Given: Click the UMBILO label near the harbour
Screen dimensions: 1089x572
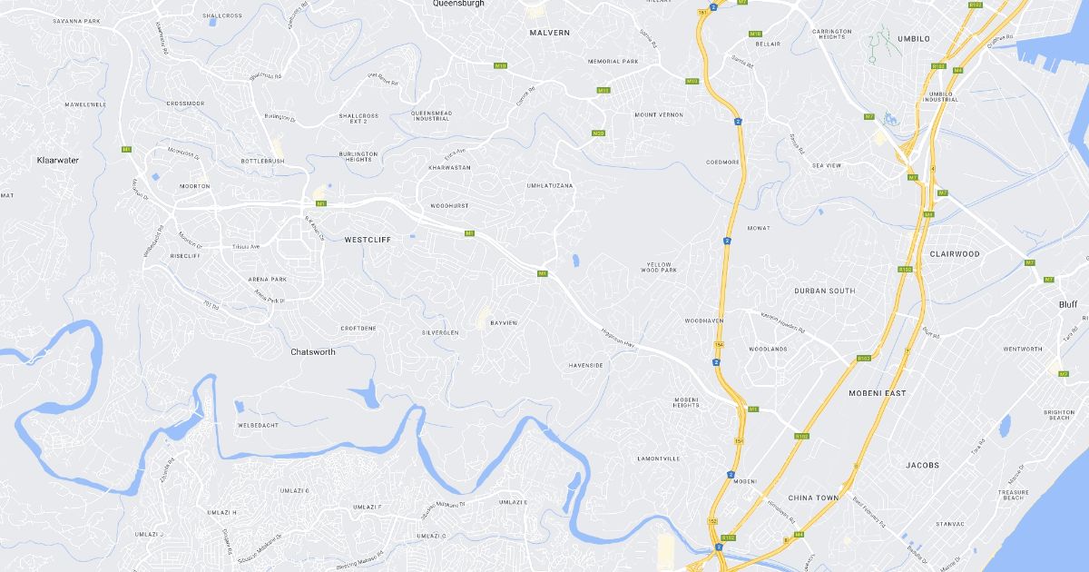Looking at the screenshot, I should coord(914,39).
